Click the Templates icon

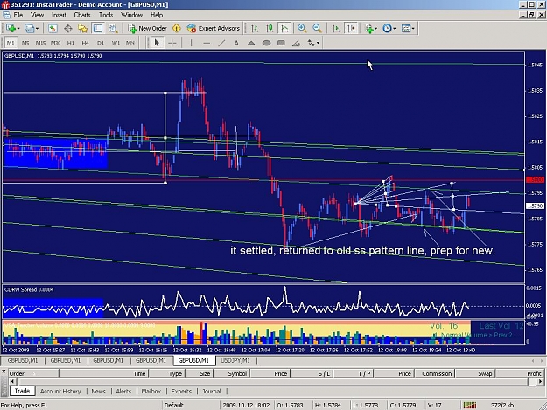[x=406, y=29]
